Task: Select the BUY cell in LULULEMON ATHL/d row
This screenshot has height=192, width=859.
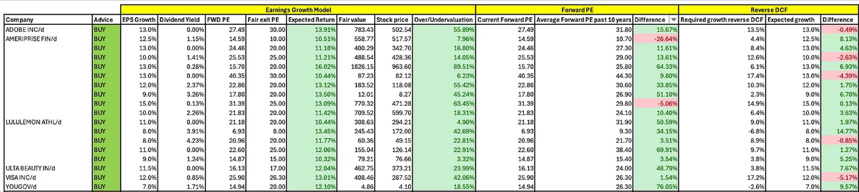Action: (106, 122)
